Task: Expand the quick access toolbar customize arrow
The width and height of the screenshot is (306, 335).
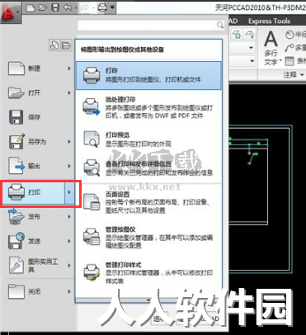Action: [112, 7]
